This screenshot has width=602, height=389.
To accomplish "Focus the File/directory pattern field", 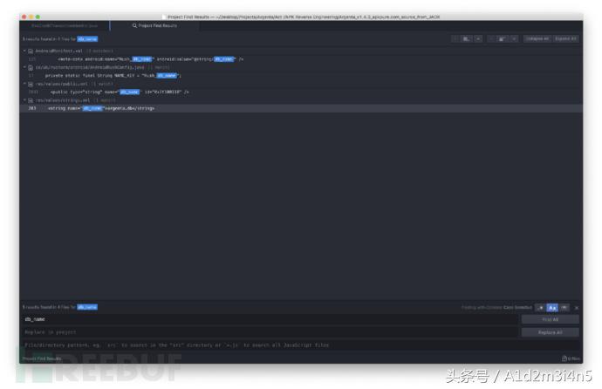I will coord(301,345).
